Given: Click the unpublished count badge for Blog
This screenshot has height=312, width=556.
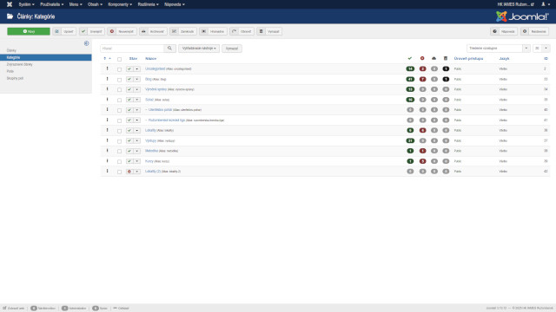Looking at the screenshot, I should [x=422, y=79].
